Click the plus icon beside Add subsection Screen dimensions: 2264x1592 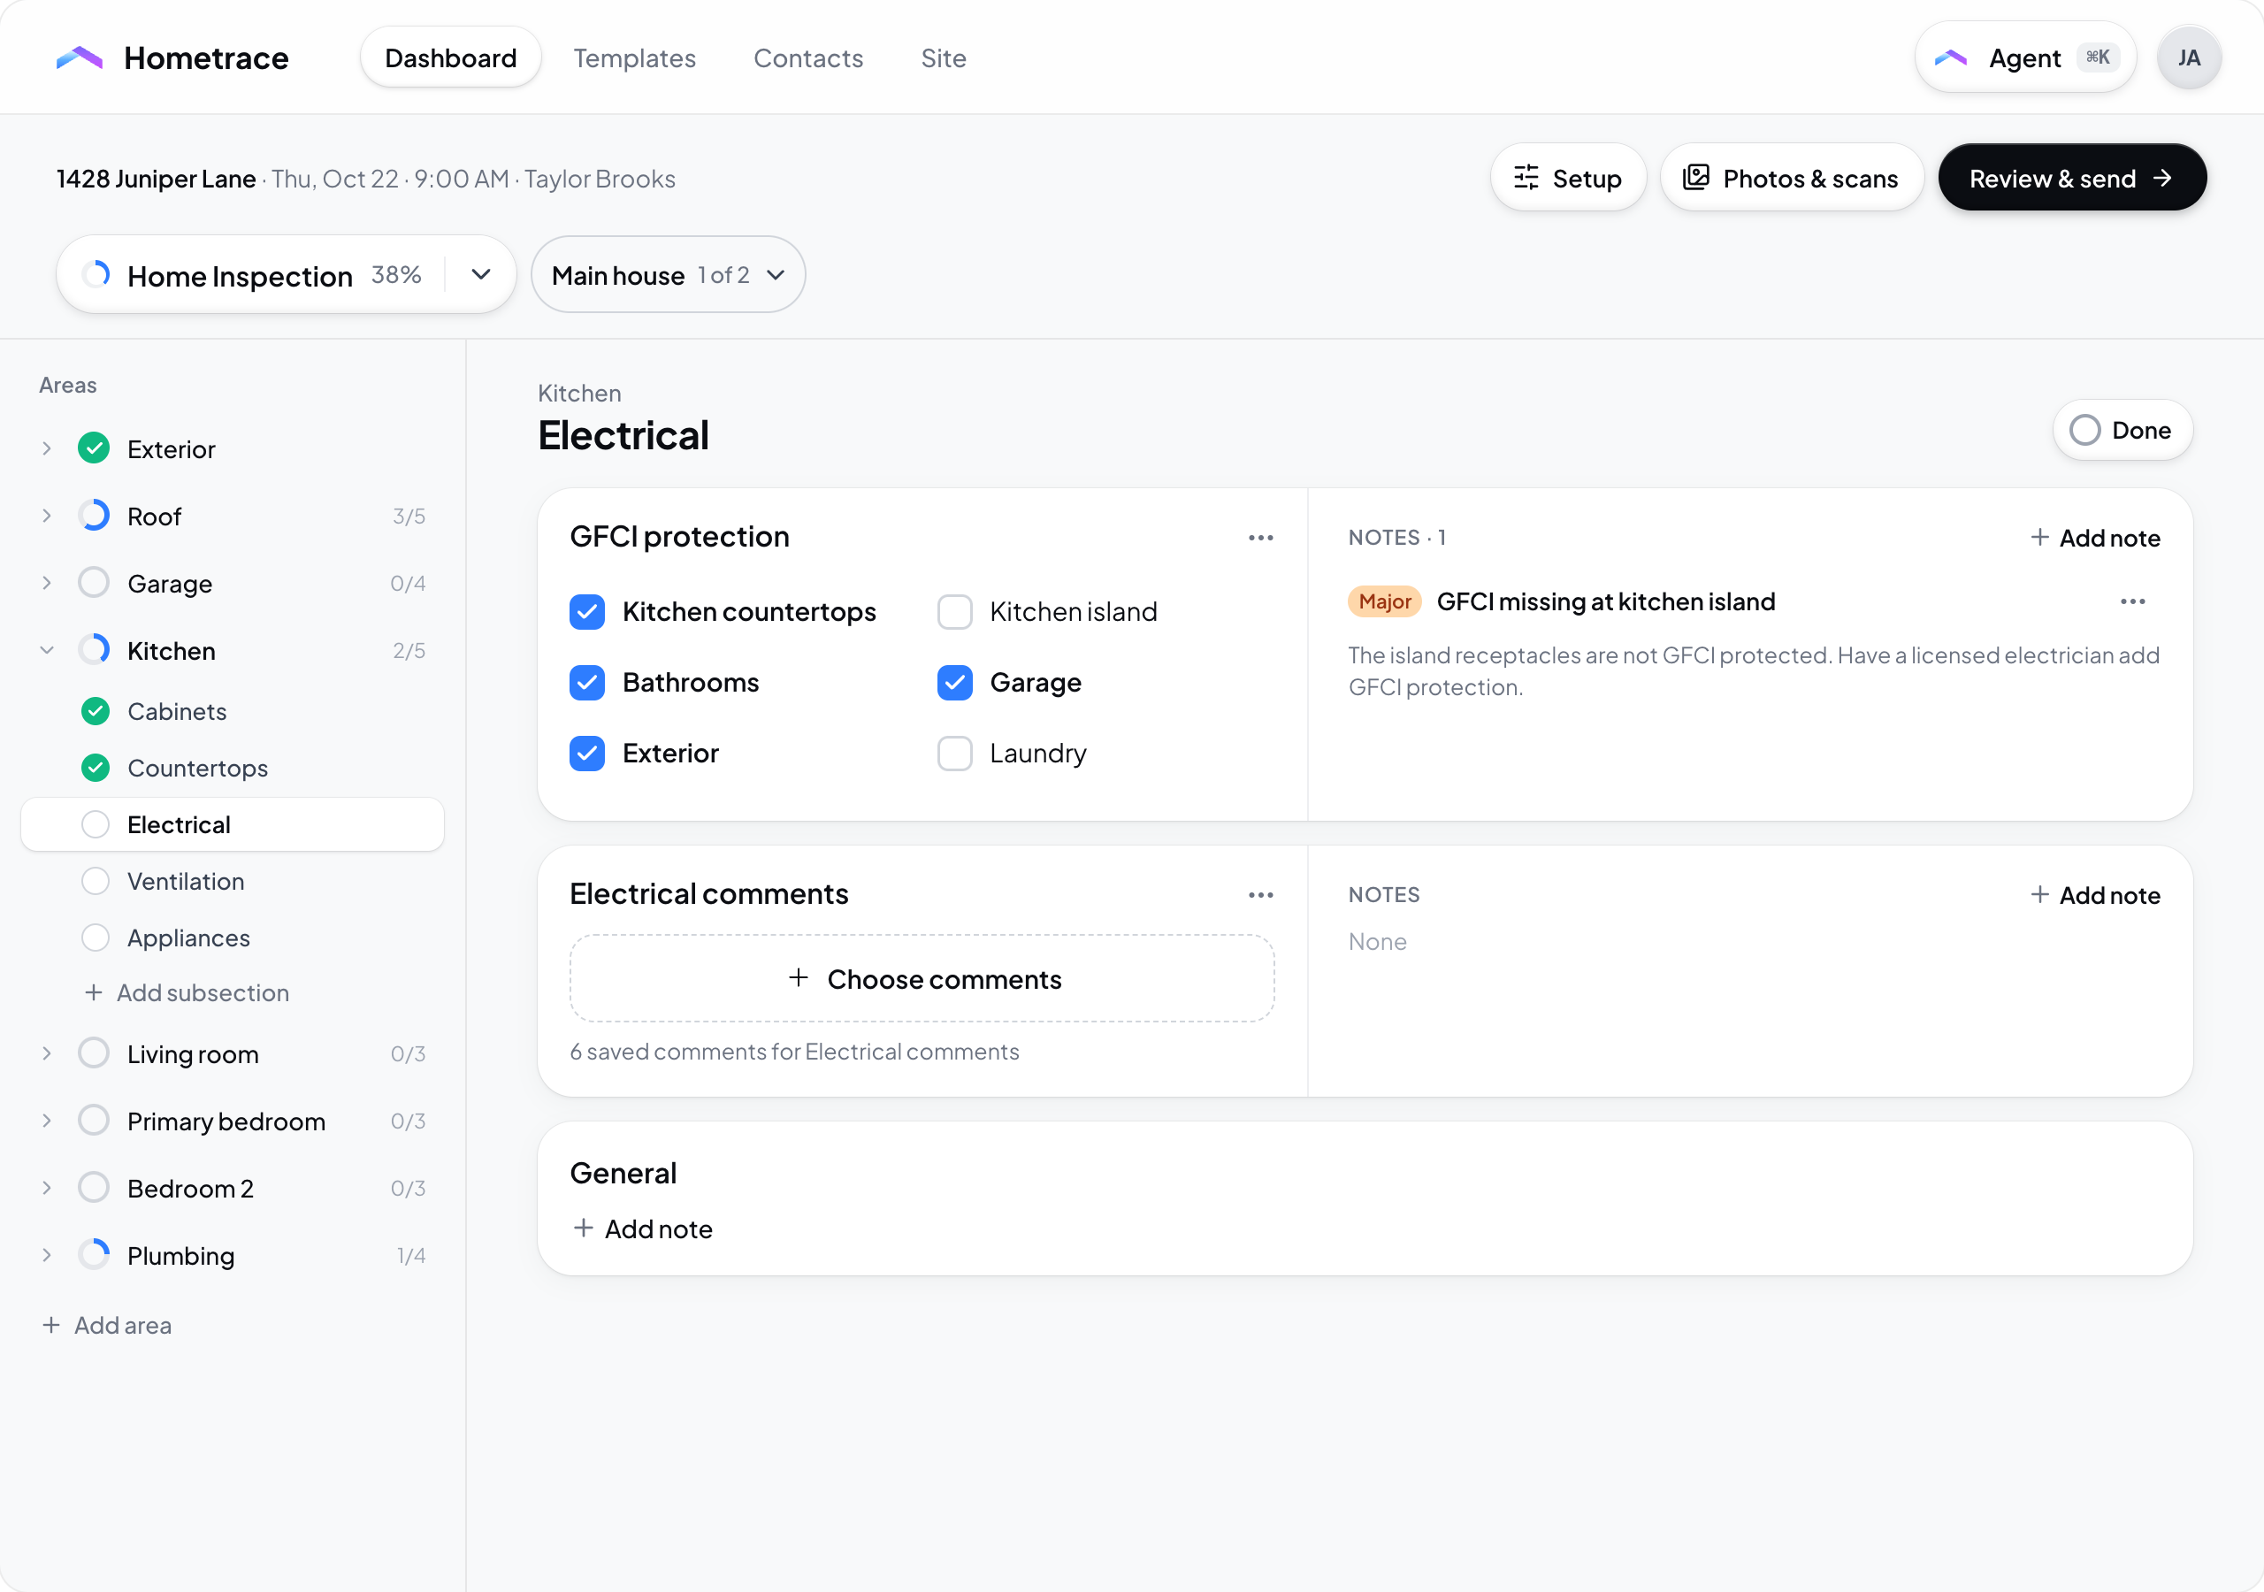(94, 992)
